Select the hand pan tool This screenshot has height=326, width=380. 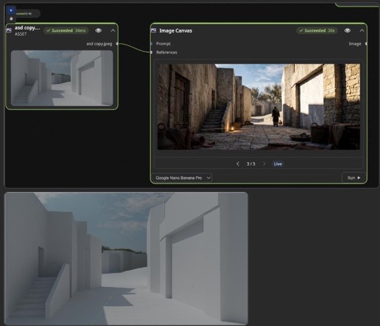[x=11, y=18]
